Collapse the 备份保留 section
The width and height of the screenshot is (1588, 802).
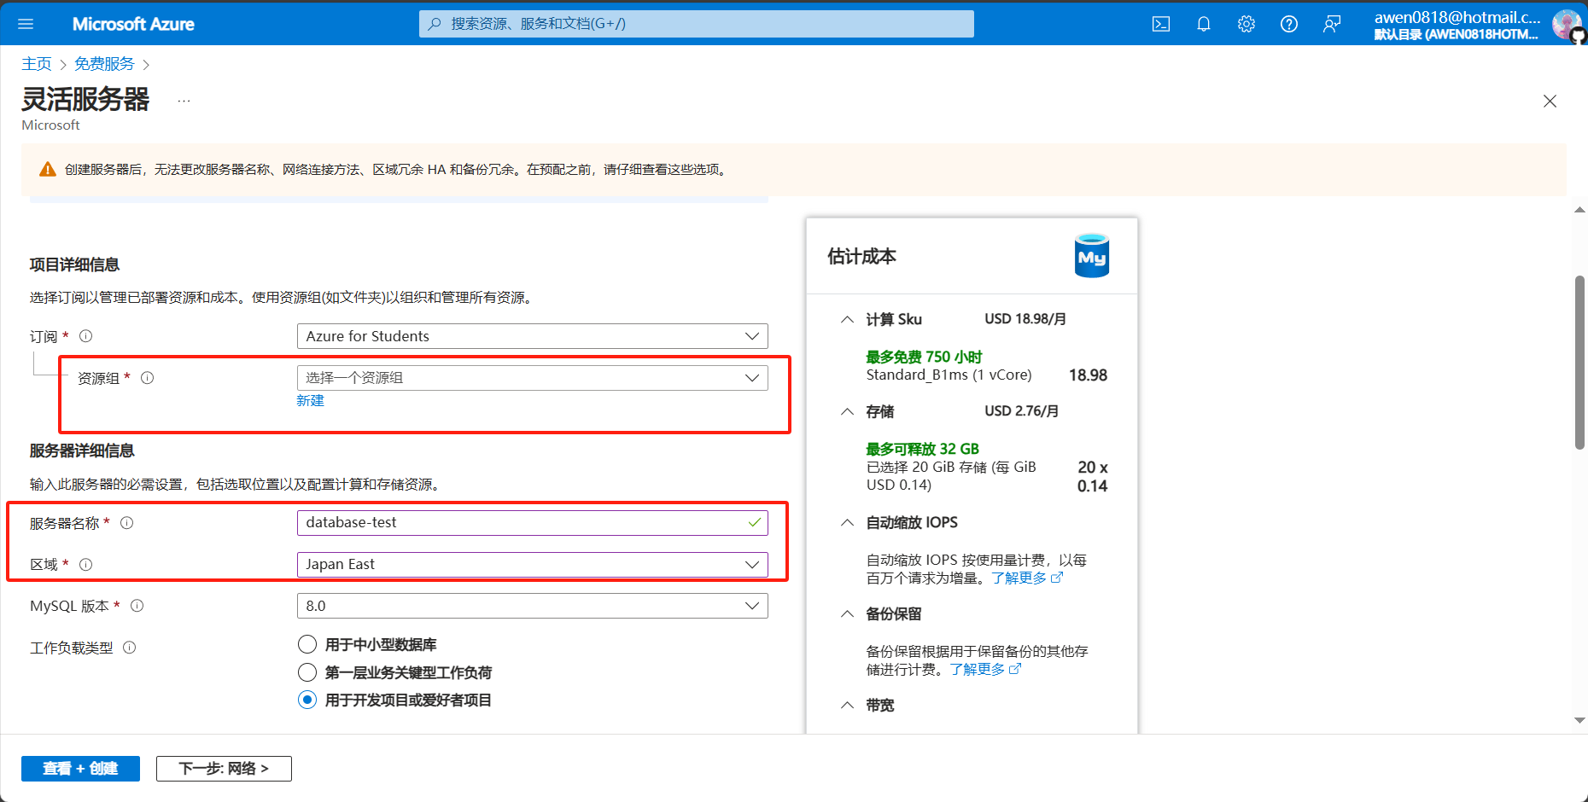coord(847,613)
